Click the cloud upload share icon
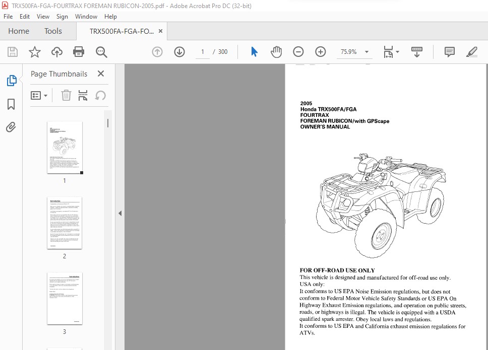 point(56,51)
